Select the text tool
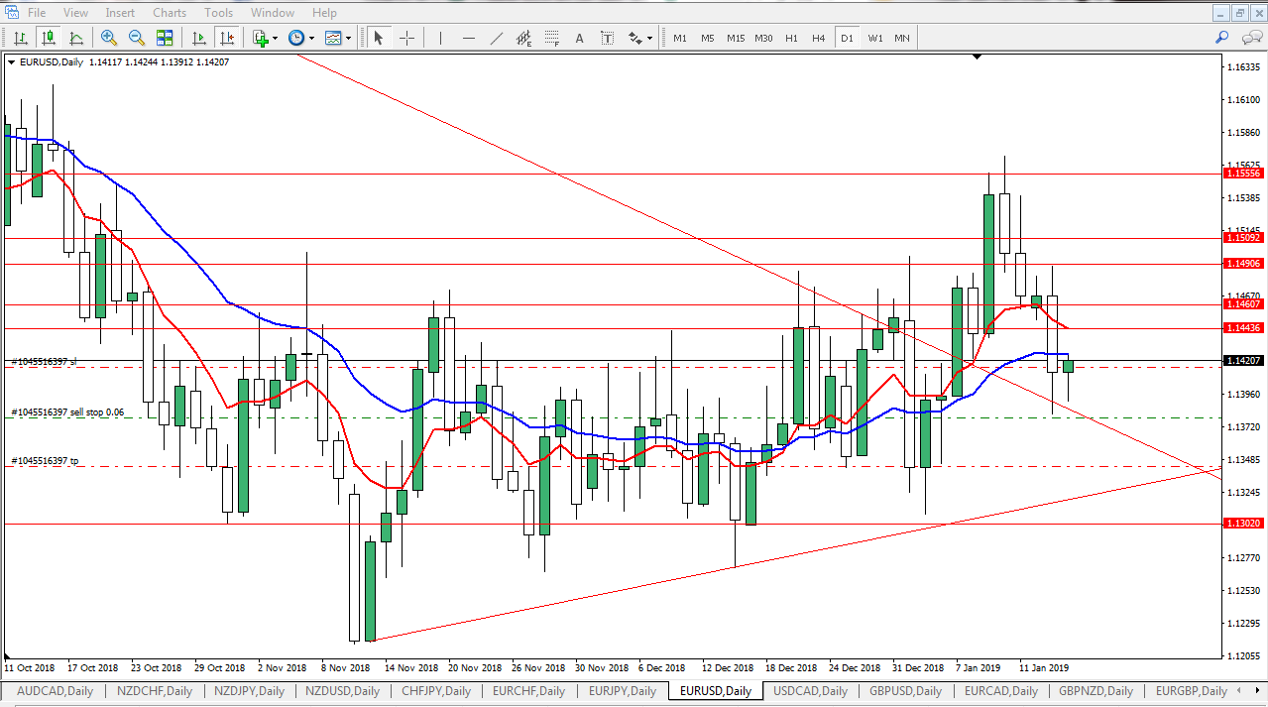The image size is (1268, 707). click(x=580, y=38)
